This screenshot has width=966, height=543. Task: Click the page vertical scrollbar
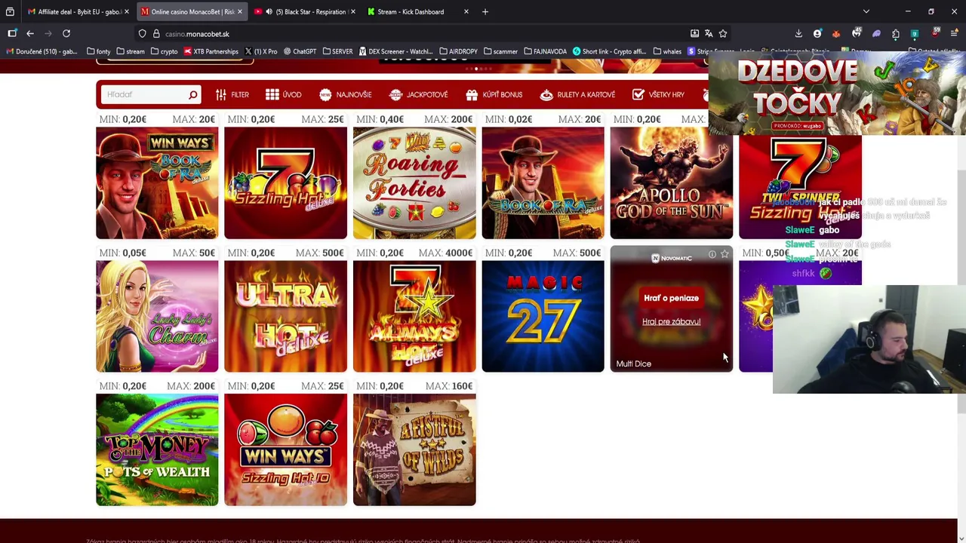tap(961, 291)
